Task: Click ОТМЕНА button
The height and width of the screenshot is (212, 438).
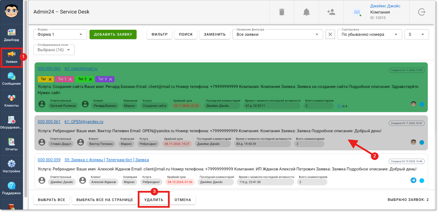Action: [x=183, y=200]
